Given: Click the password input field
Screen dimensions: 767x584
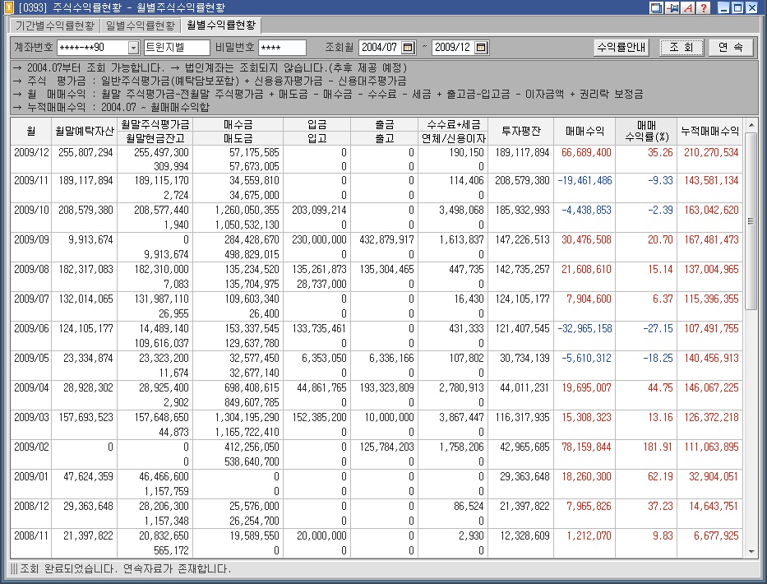Looking at the screenshot, I should [x=282, y=48].
